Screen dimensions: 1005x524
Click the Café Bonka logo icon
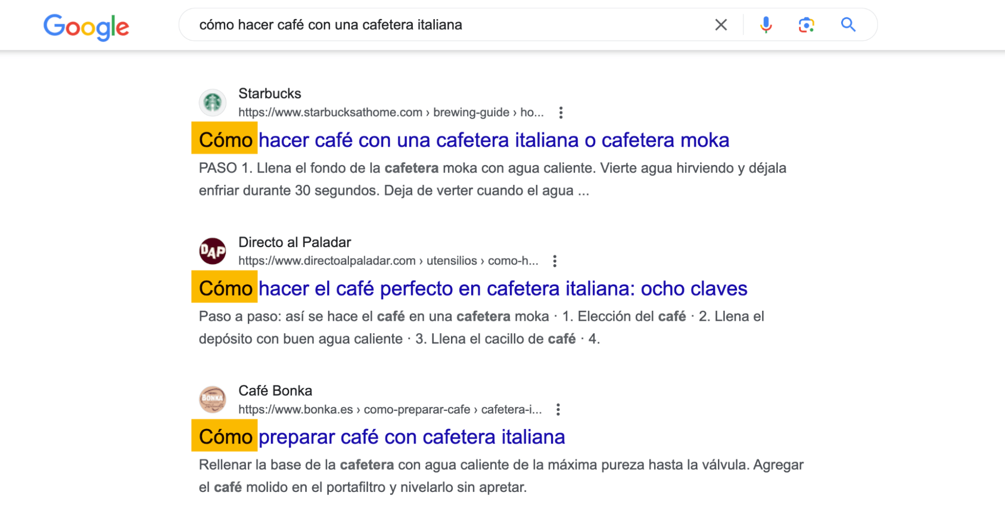point(213,399)
